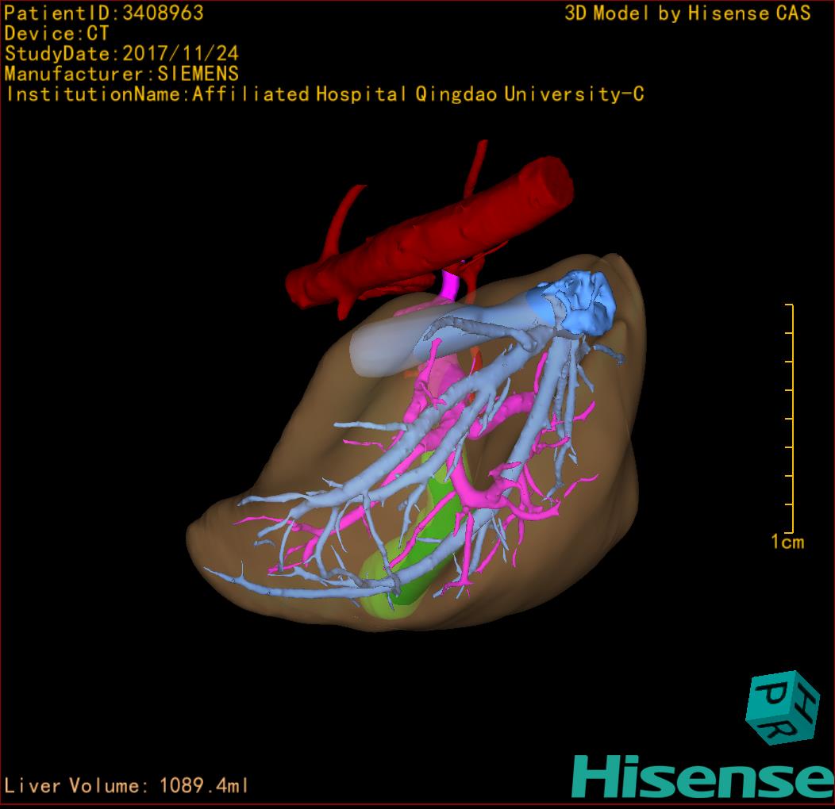Click the Liver Volume: 1089.4ml readout
The image size is (835, 809).
click(x=126, y=785)
